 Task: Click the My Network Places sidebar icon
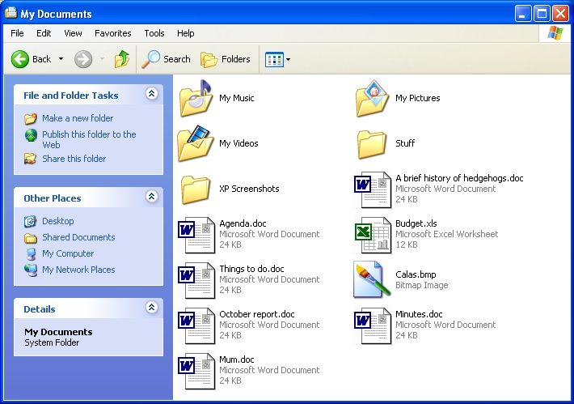click(31, 270)
